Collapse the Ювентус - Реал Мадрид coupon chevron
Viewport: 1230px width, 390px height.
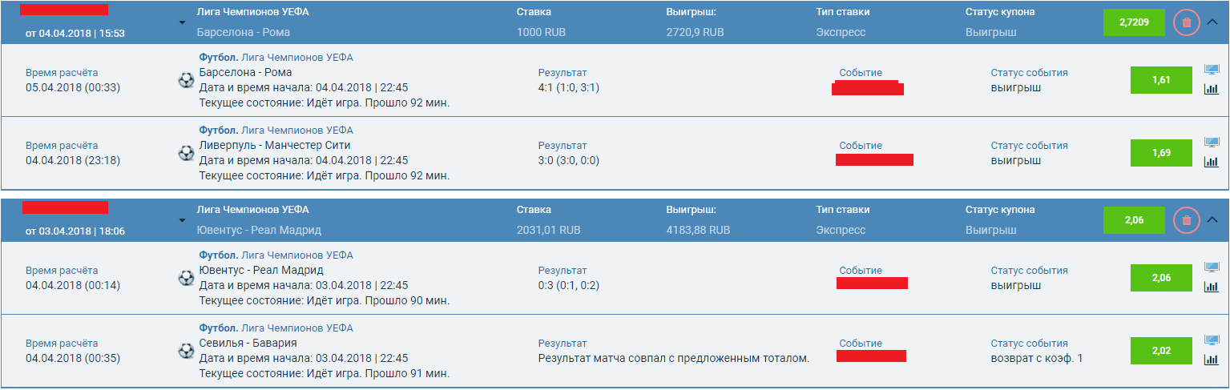coord(1211,219)
